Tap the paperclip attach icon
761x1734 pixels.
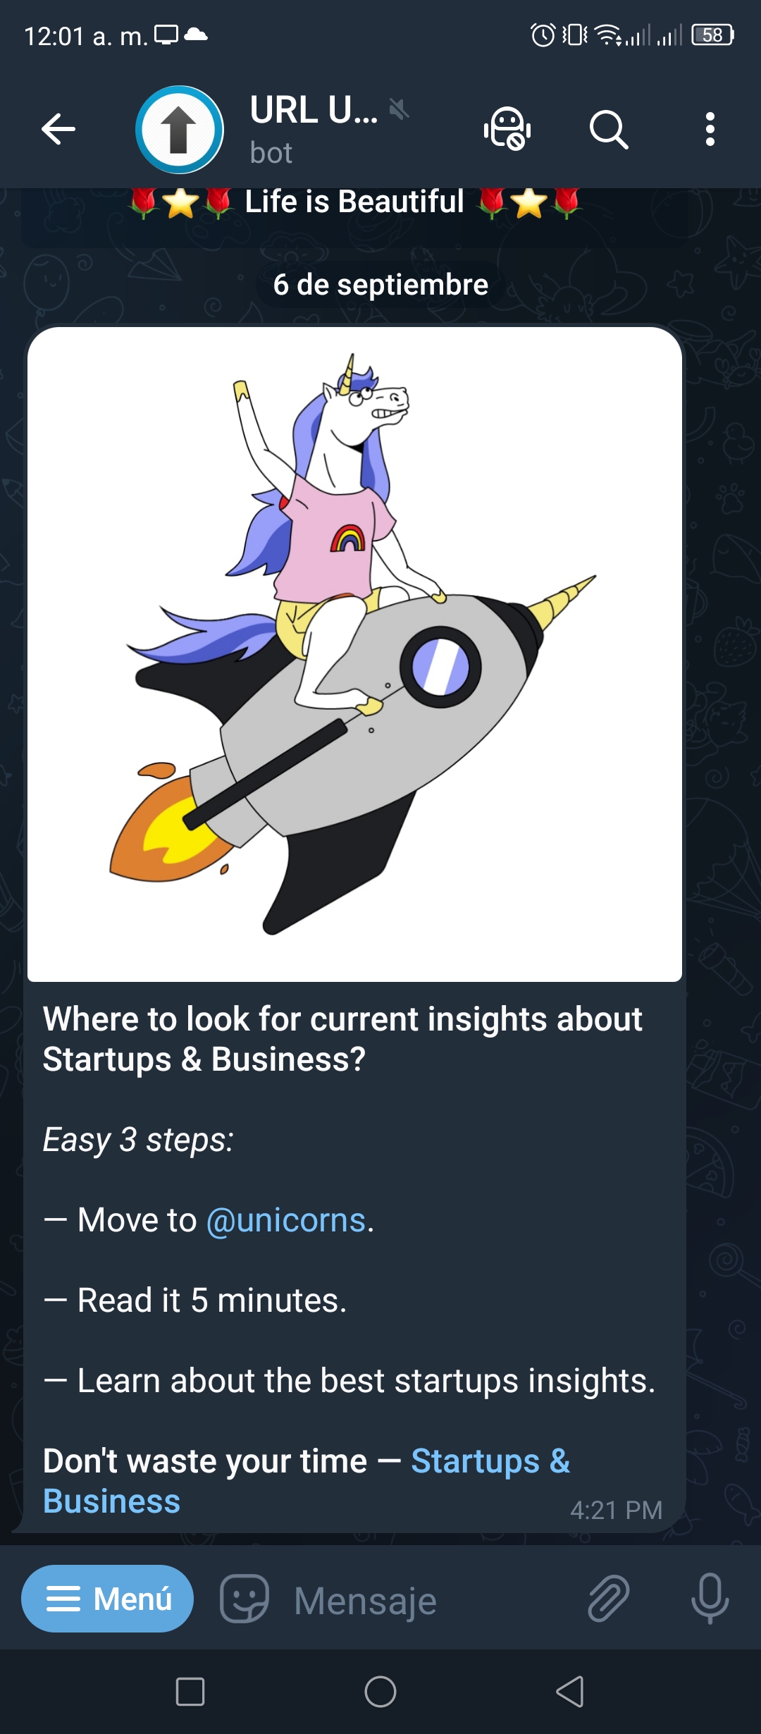coord(608,1599)
